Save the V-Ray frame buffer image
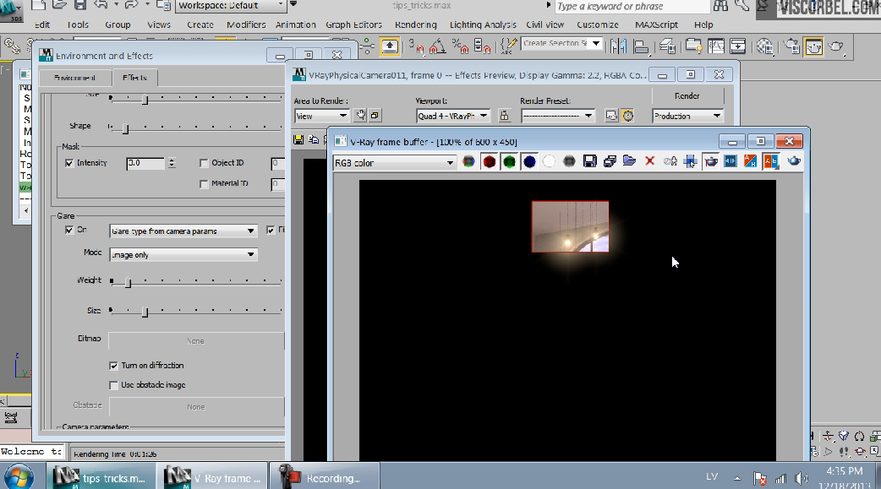The image size is (881, 489). coord(589,162)
